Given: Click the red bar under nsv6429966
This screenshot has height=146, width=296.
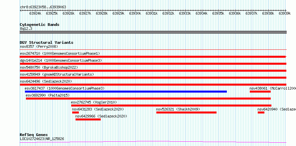Looking at the screenshot, I should click(x=88, y=119).
